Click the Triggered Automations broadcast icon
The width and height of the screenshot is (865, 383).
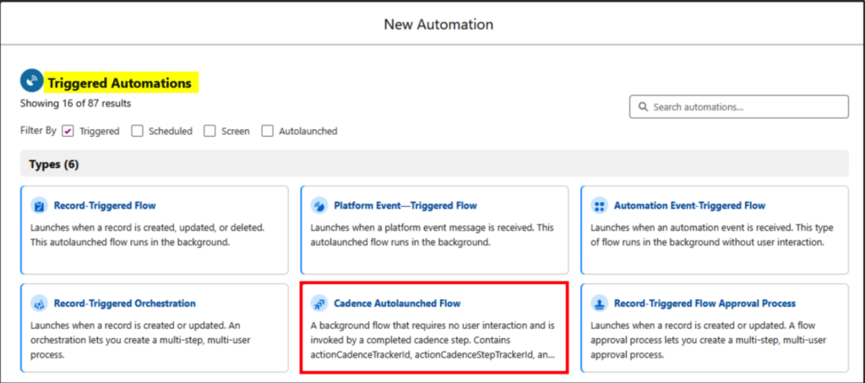31,80
